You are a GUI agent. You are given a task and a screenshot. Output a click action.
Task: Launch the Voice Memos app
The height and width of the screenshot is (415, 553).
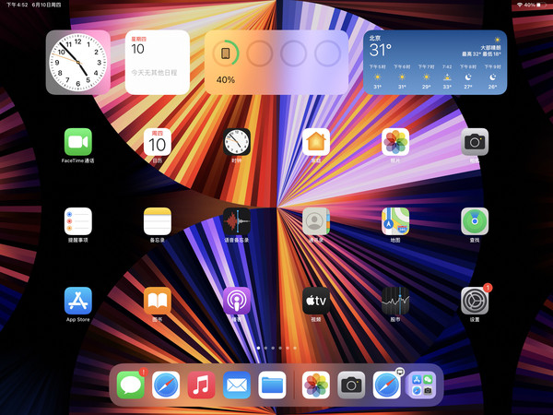237,221
